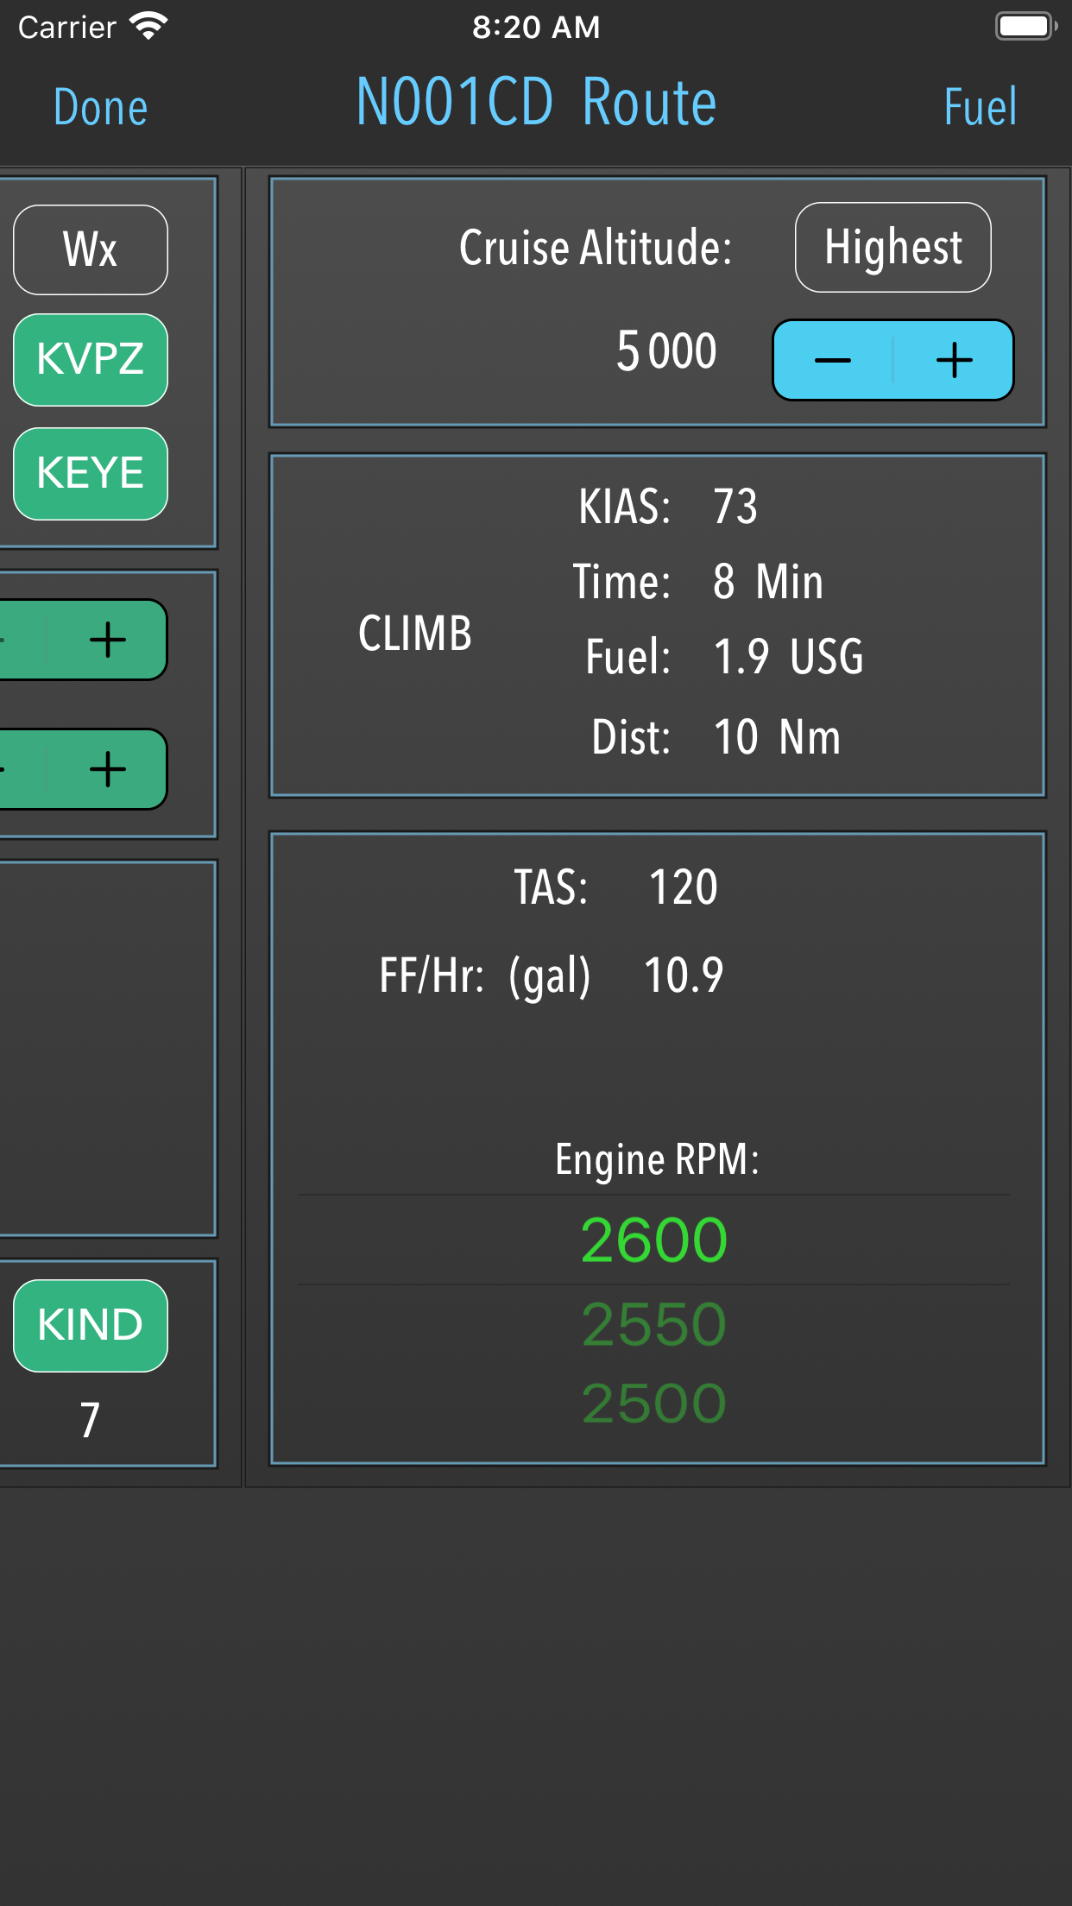Pick 2500 in Engine RPM picker
Screen dimensions: 1072x1906
(x=653, y=1404)
